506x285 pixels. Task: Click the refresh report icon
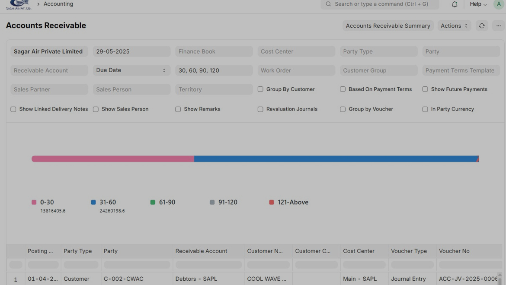(x=482, y=26)
